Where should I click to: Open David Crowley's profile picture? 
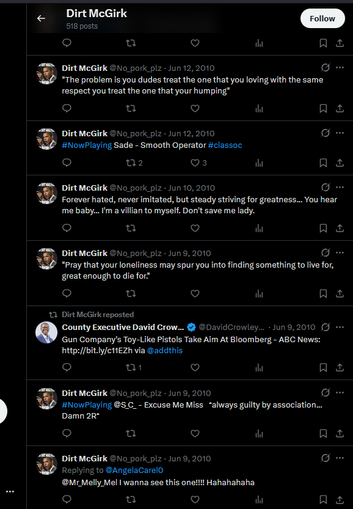pos(46,333)
